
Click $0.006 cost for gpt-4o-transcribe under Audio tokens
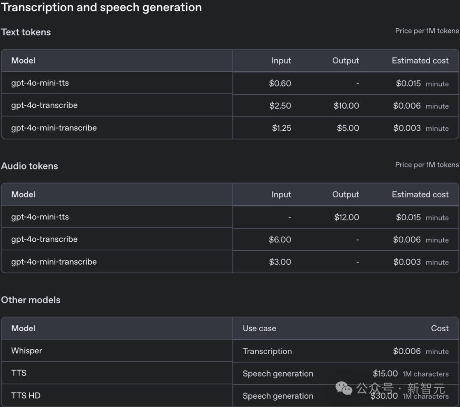point(407,240)
